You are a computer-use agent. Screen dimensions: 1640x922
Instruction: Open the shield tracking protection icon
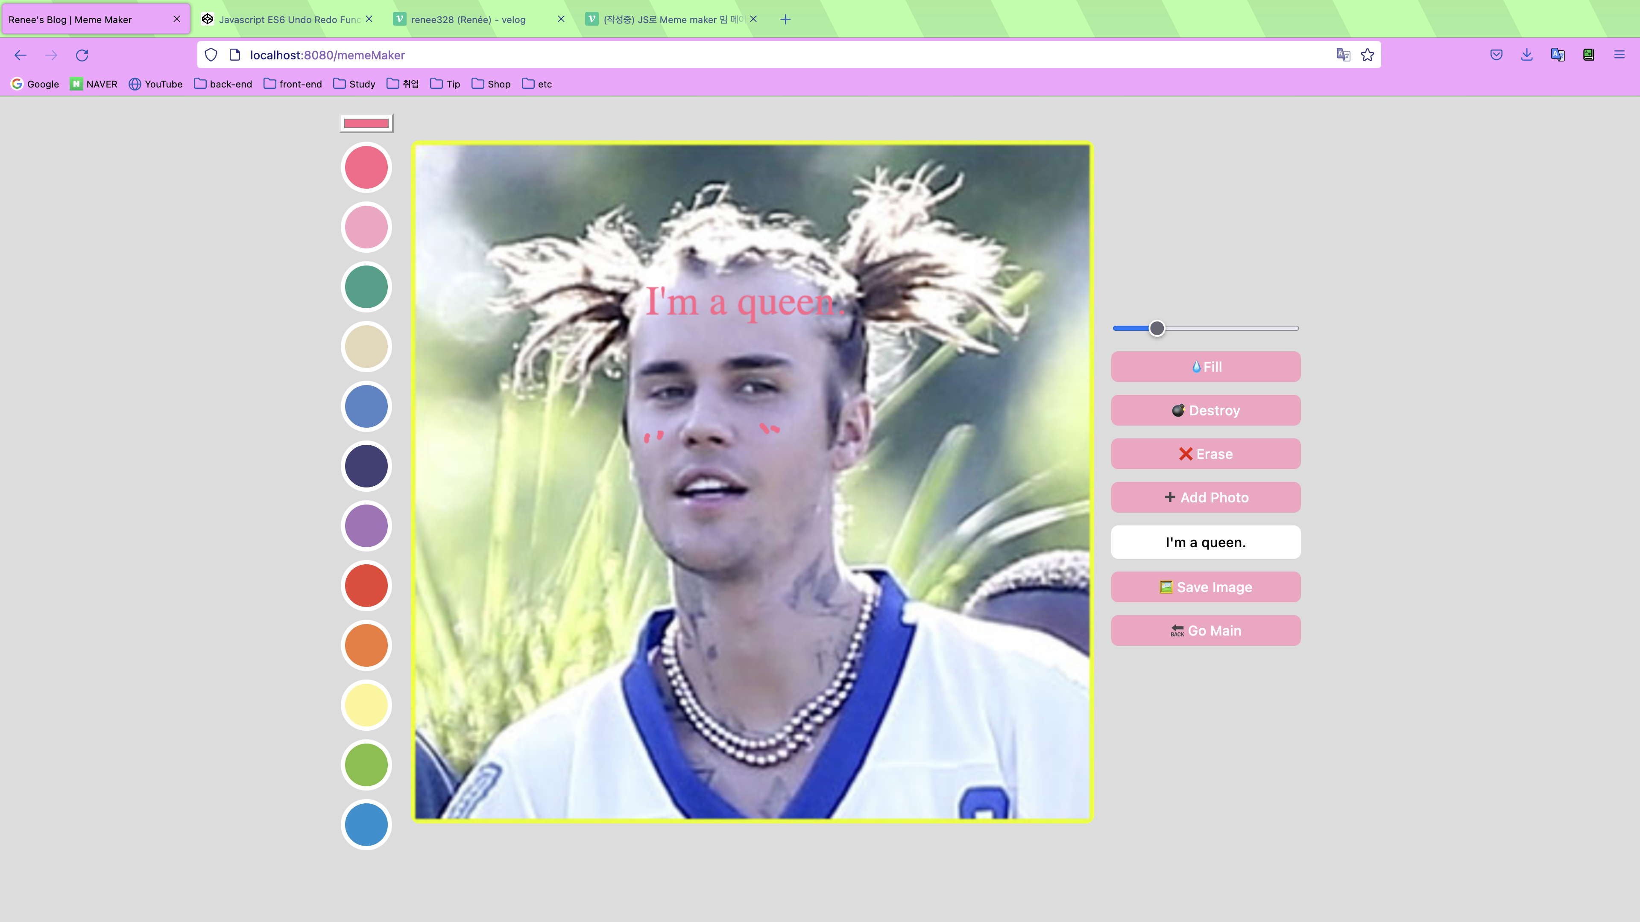pos(211,55)
